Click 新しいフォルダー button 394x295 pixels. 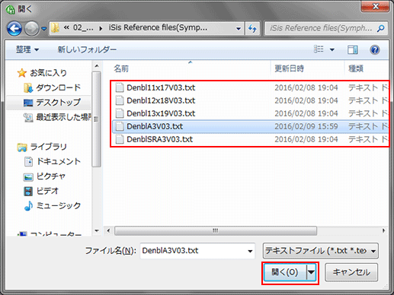[87, 49]
